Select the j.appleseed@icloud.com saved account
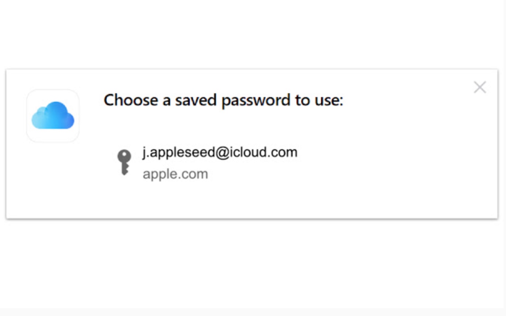Screen dimensions: 506x316 [x=220, y=152]
